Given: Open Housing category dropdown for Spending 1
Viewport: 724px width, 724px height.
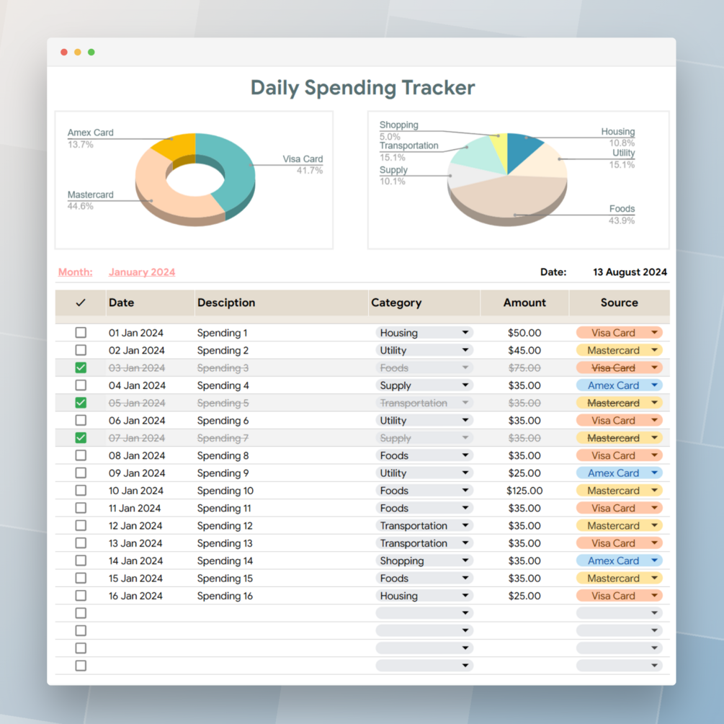Looking at the screenshot, I should (424, 332).
